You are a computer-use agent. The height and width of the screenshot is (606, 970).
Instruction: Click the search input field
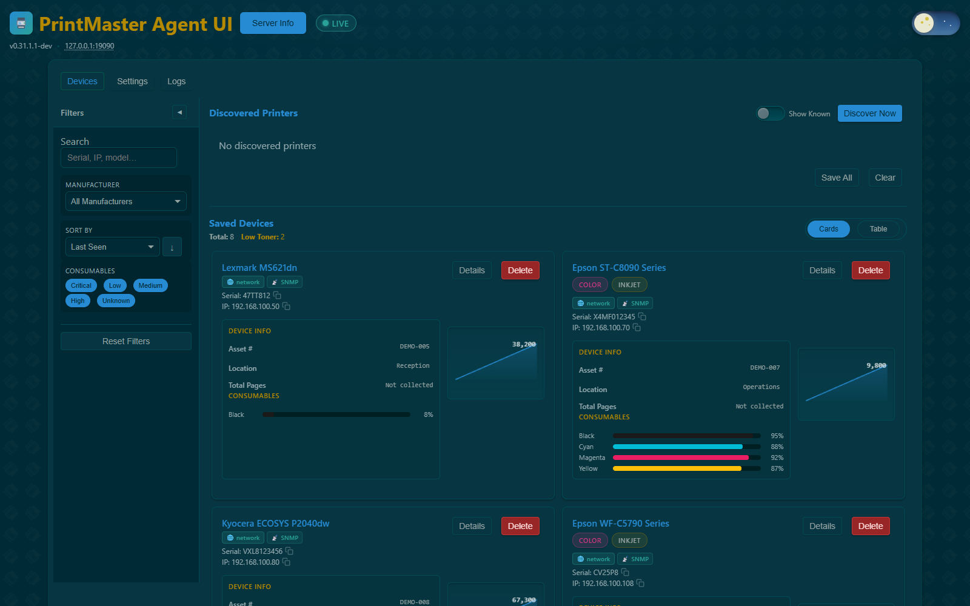[x=119, y=158]
